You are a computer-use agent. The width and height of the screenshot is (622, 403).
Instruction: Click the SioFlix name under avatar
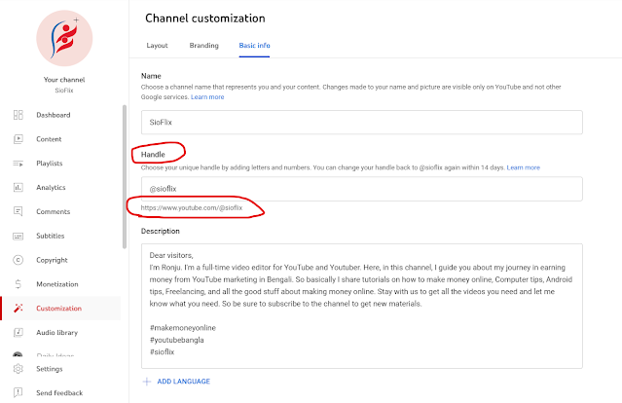(64, 91)
